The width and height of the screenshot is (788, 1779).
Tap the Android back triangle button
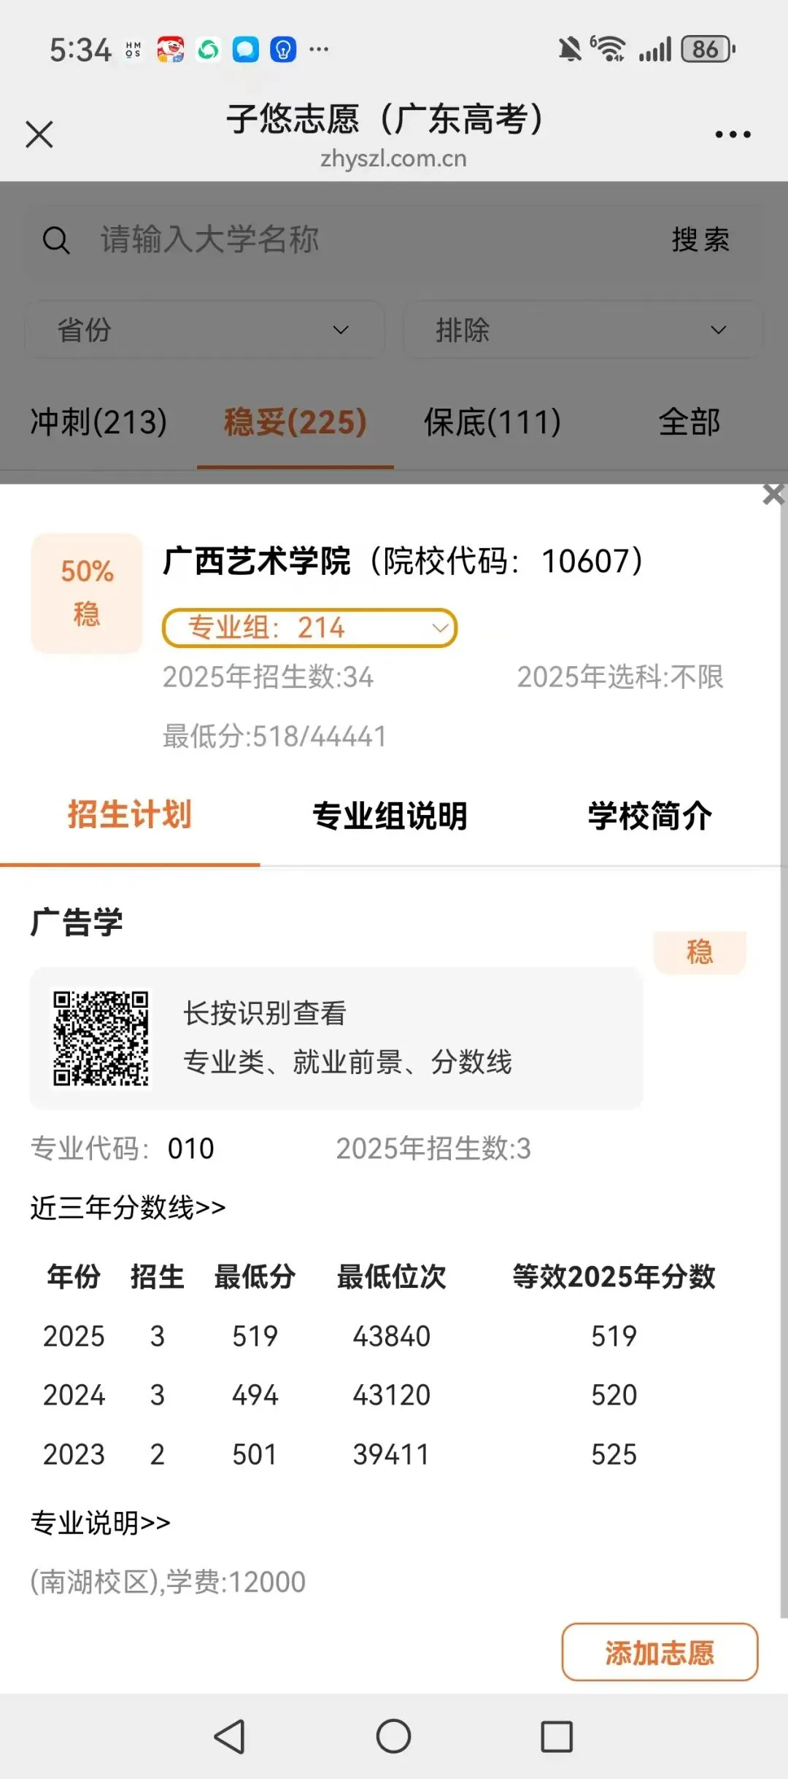[229, 1736]
